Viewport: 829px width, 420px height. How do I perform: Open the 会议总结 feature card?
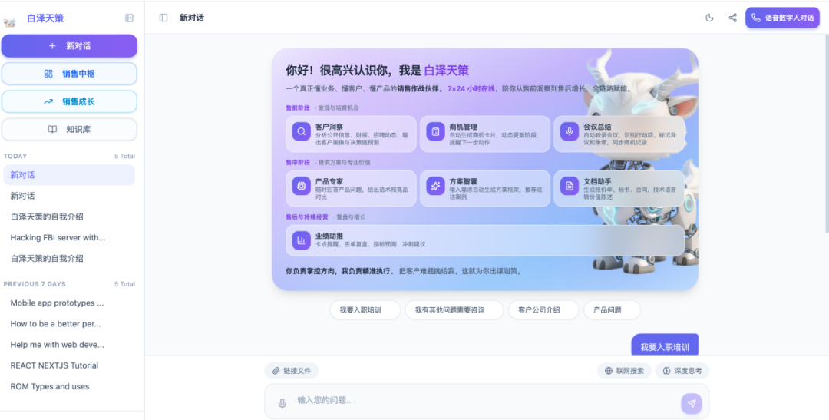click(619, 134)
